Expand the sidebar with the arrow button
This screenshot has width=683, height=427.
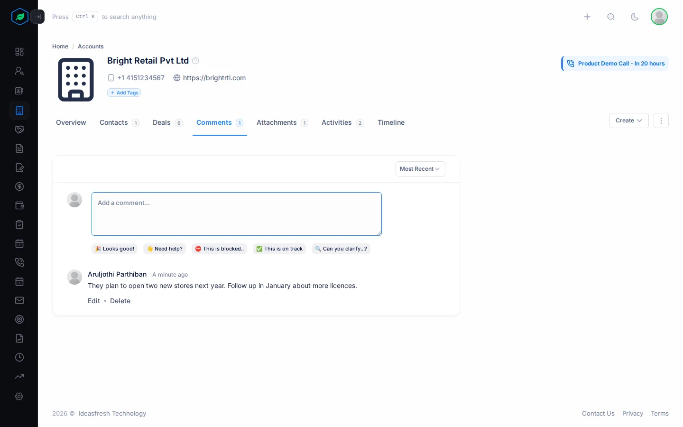[x=37, y=17]
